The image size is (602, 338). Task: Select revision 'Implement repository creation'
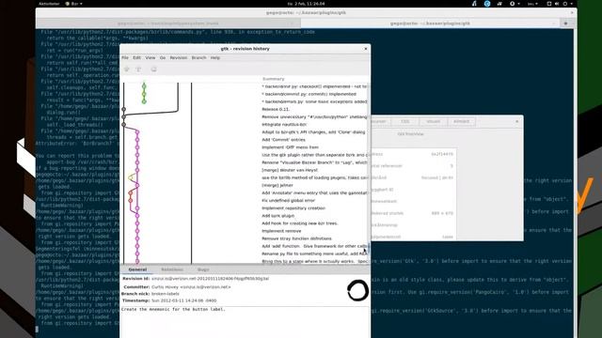pyautogui.click(x=293, y=208)
